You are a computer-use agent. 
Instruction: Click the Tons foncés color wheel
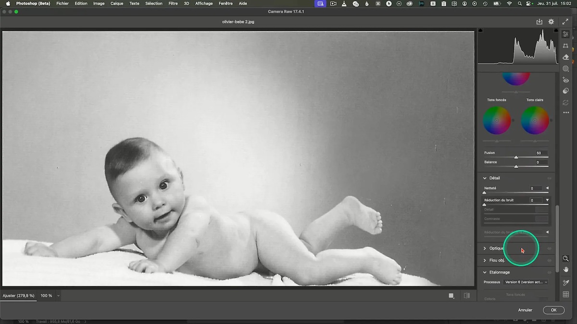(497, 120)
